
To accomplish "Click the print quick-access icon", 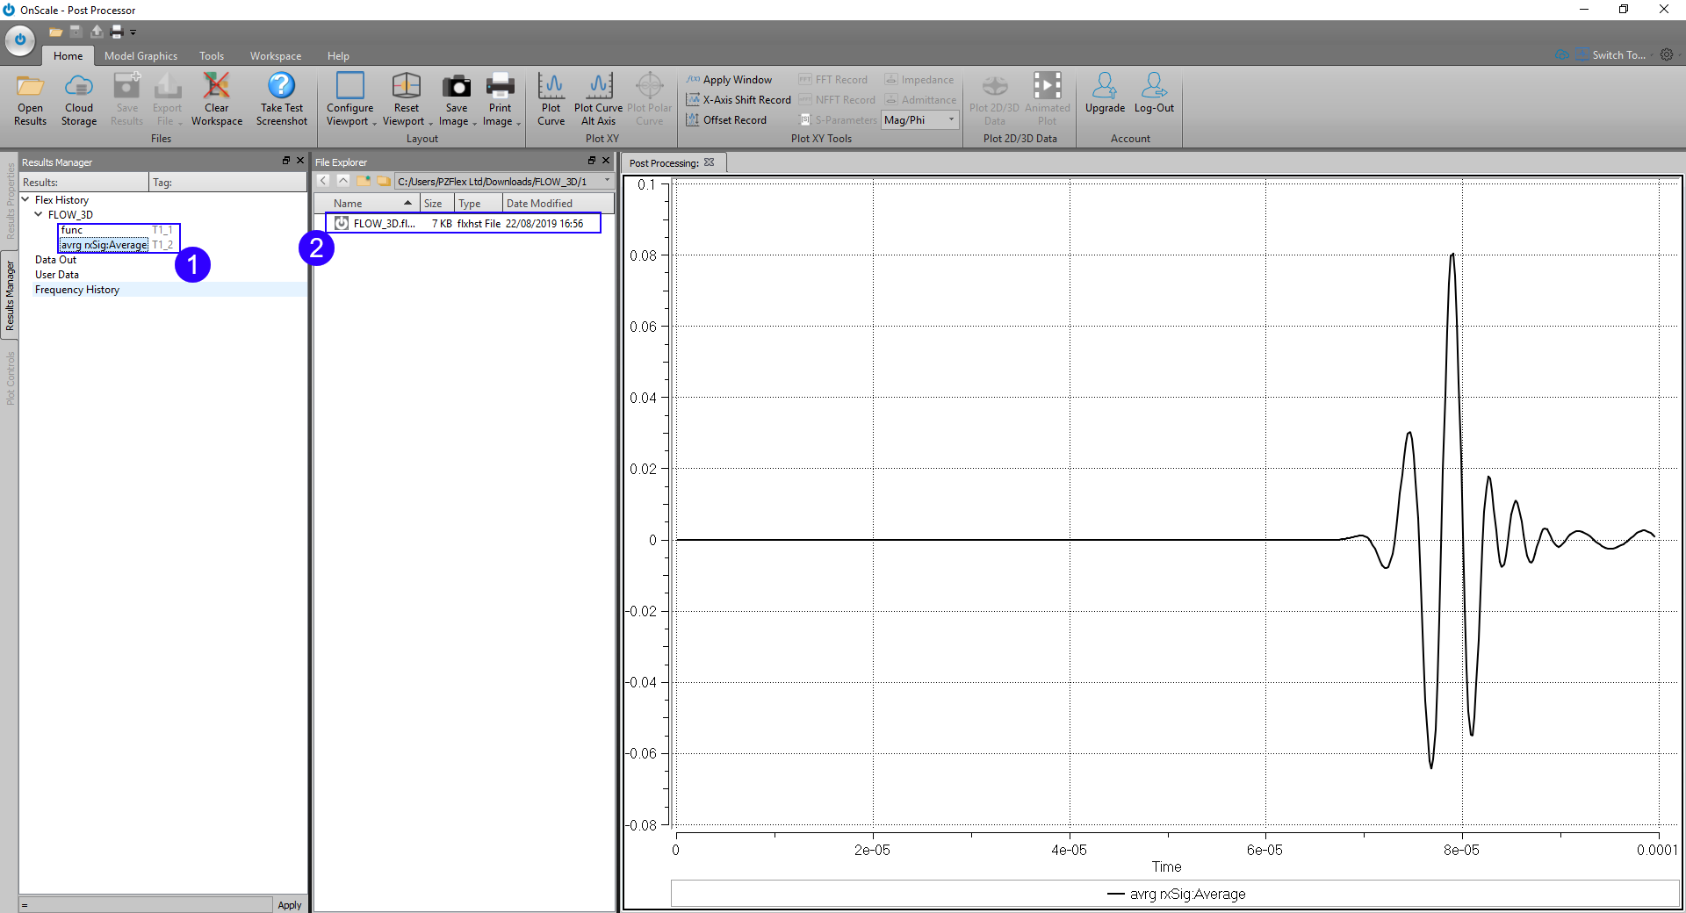I will 116,32.
